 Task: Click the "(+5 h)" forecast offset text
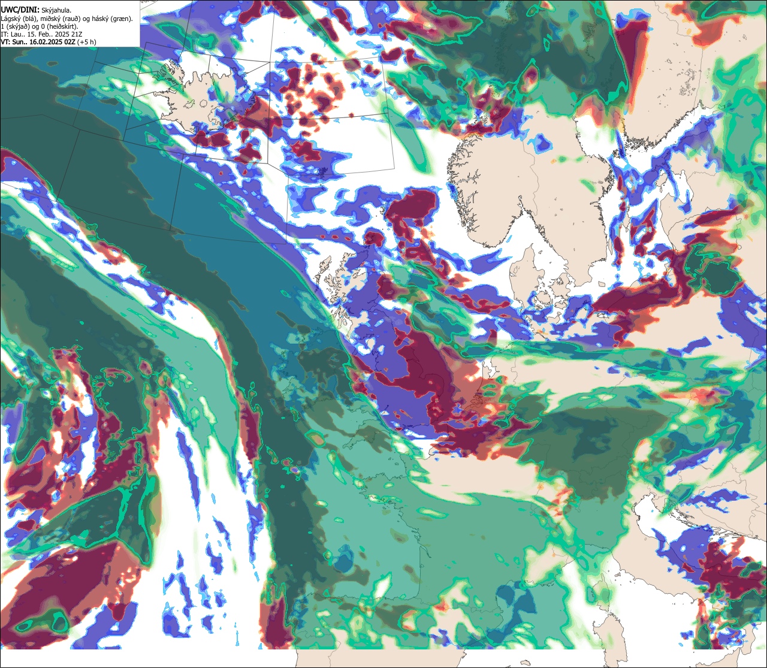87,43
